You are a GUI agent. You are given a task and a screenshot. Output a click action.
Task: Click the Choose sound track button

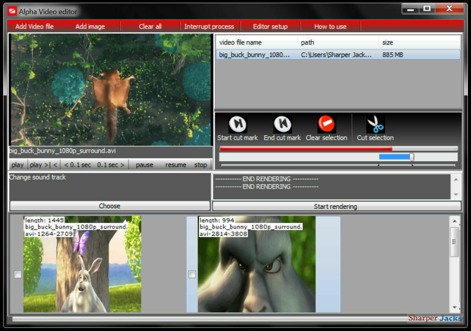pos(110,206)
